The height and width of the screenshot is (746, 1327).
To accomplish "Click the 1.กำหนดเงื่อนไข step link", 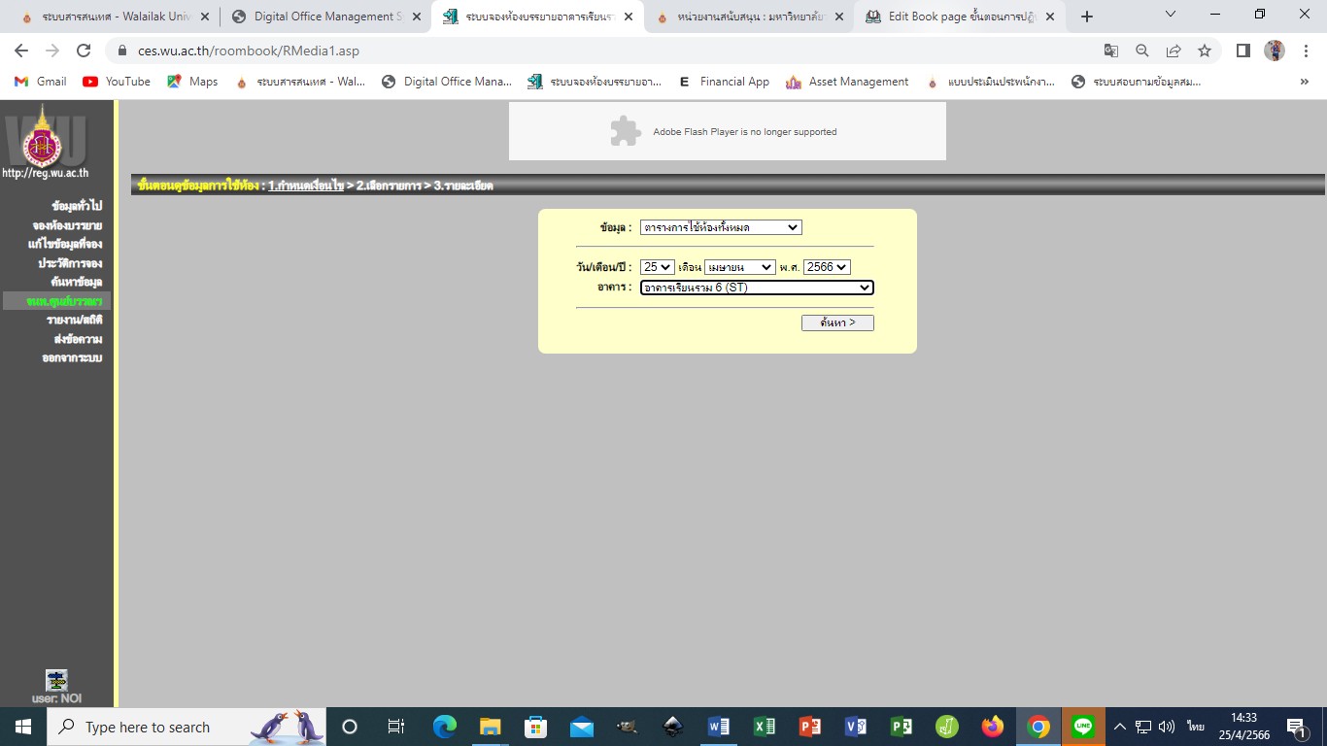I will 306,185.
